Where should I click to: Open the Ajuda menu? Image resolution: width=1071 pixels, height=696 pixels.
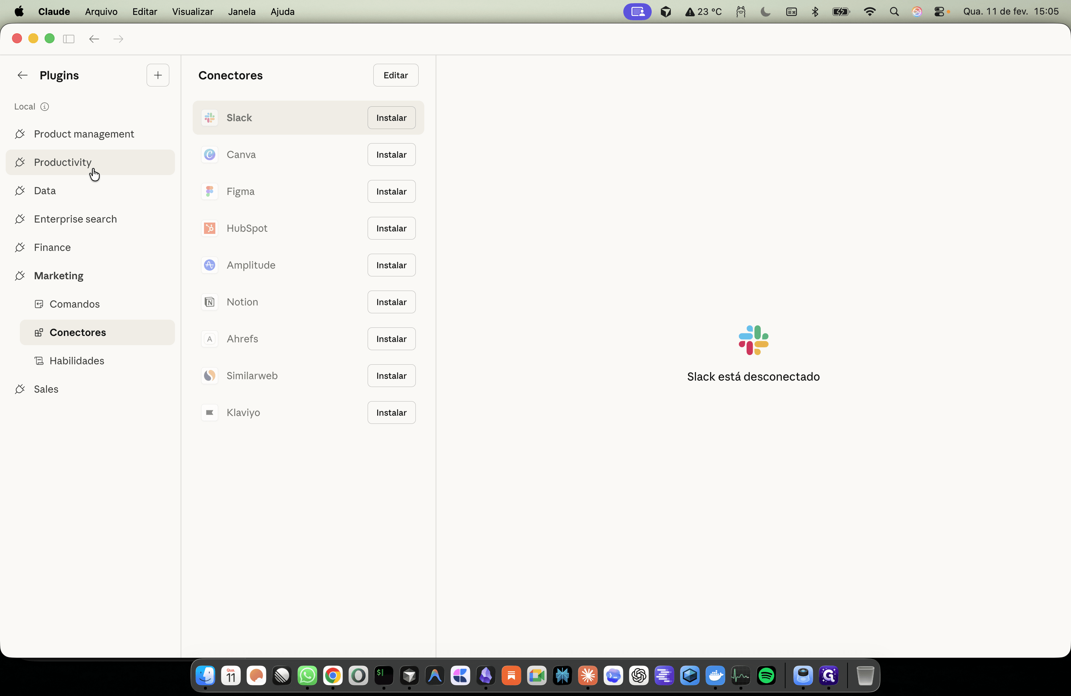[283, 12]
